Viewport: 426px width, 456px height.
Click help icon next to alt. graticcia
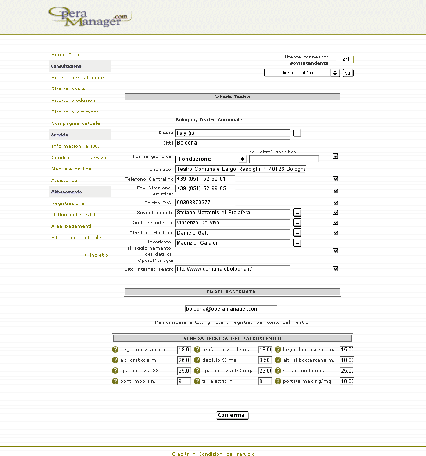115,360
